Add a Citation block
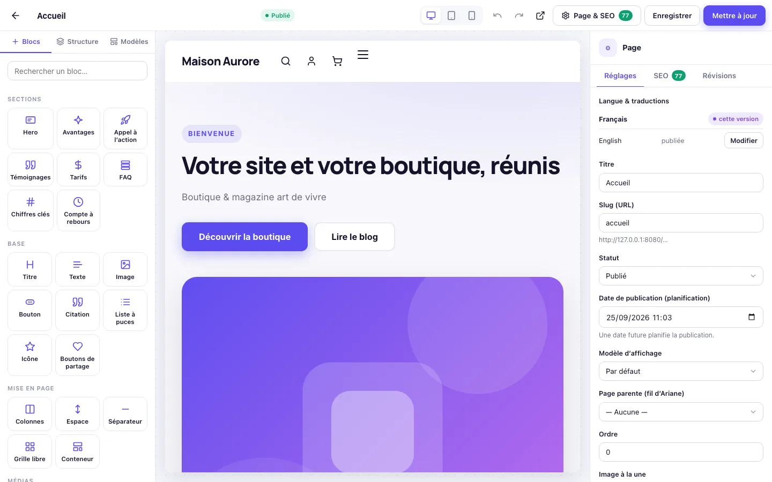This screenshot has height=482, width=772. click(x=78, y=311)
